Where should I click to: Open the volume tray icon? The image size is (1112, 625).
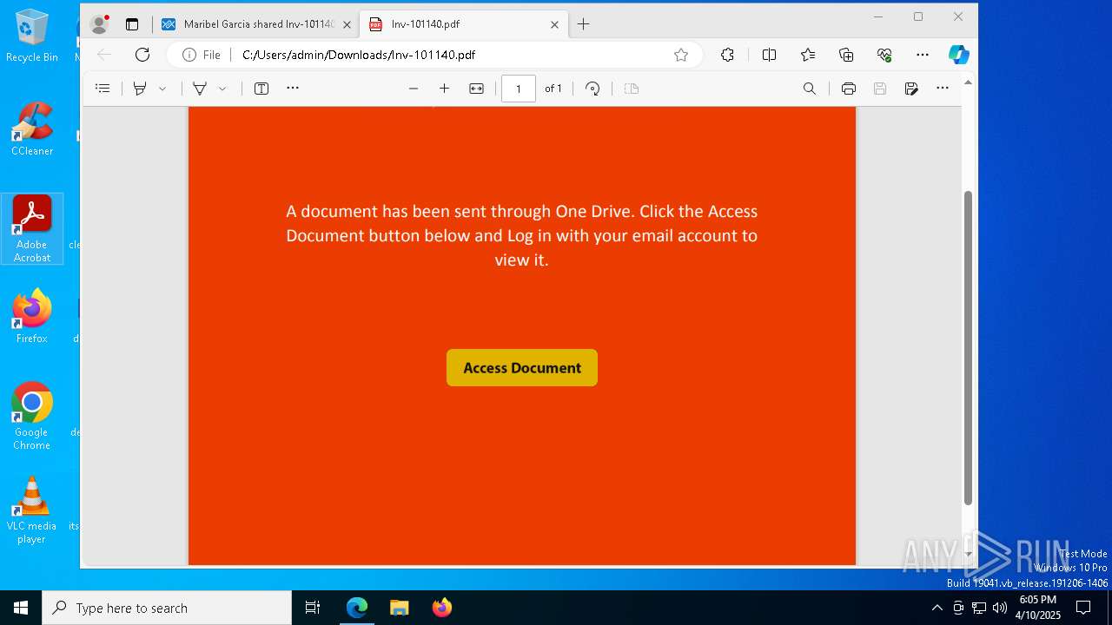999,608
